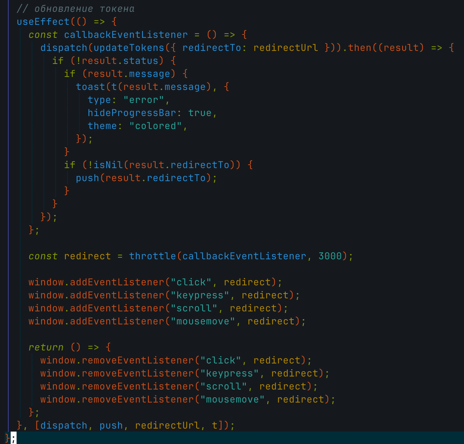Click the return keyword of cleanup function
Screen dimensions: 464x444
46,347
